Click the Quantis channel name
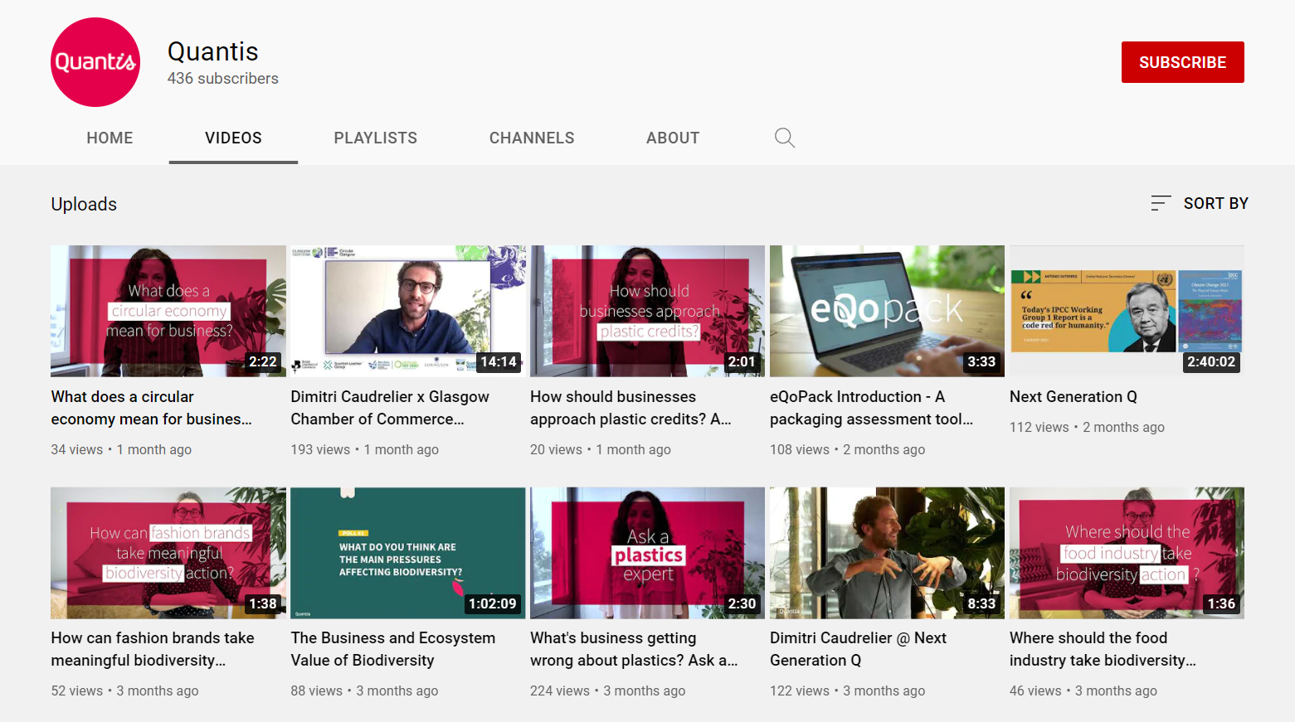Viewport: 1295px width, 722px height. 213,51
